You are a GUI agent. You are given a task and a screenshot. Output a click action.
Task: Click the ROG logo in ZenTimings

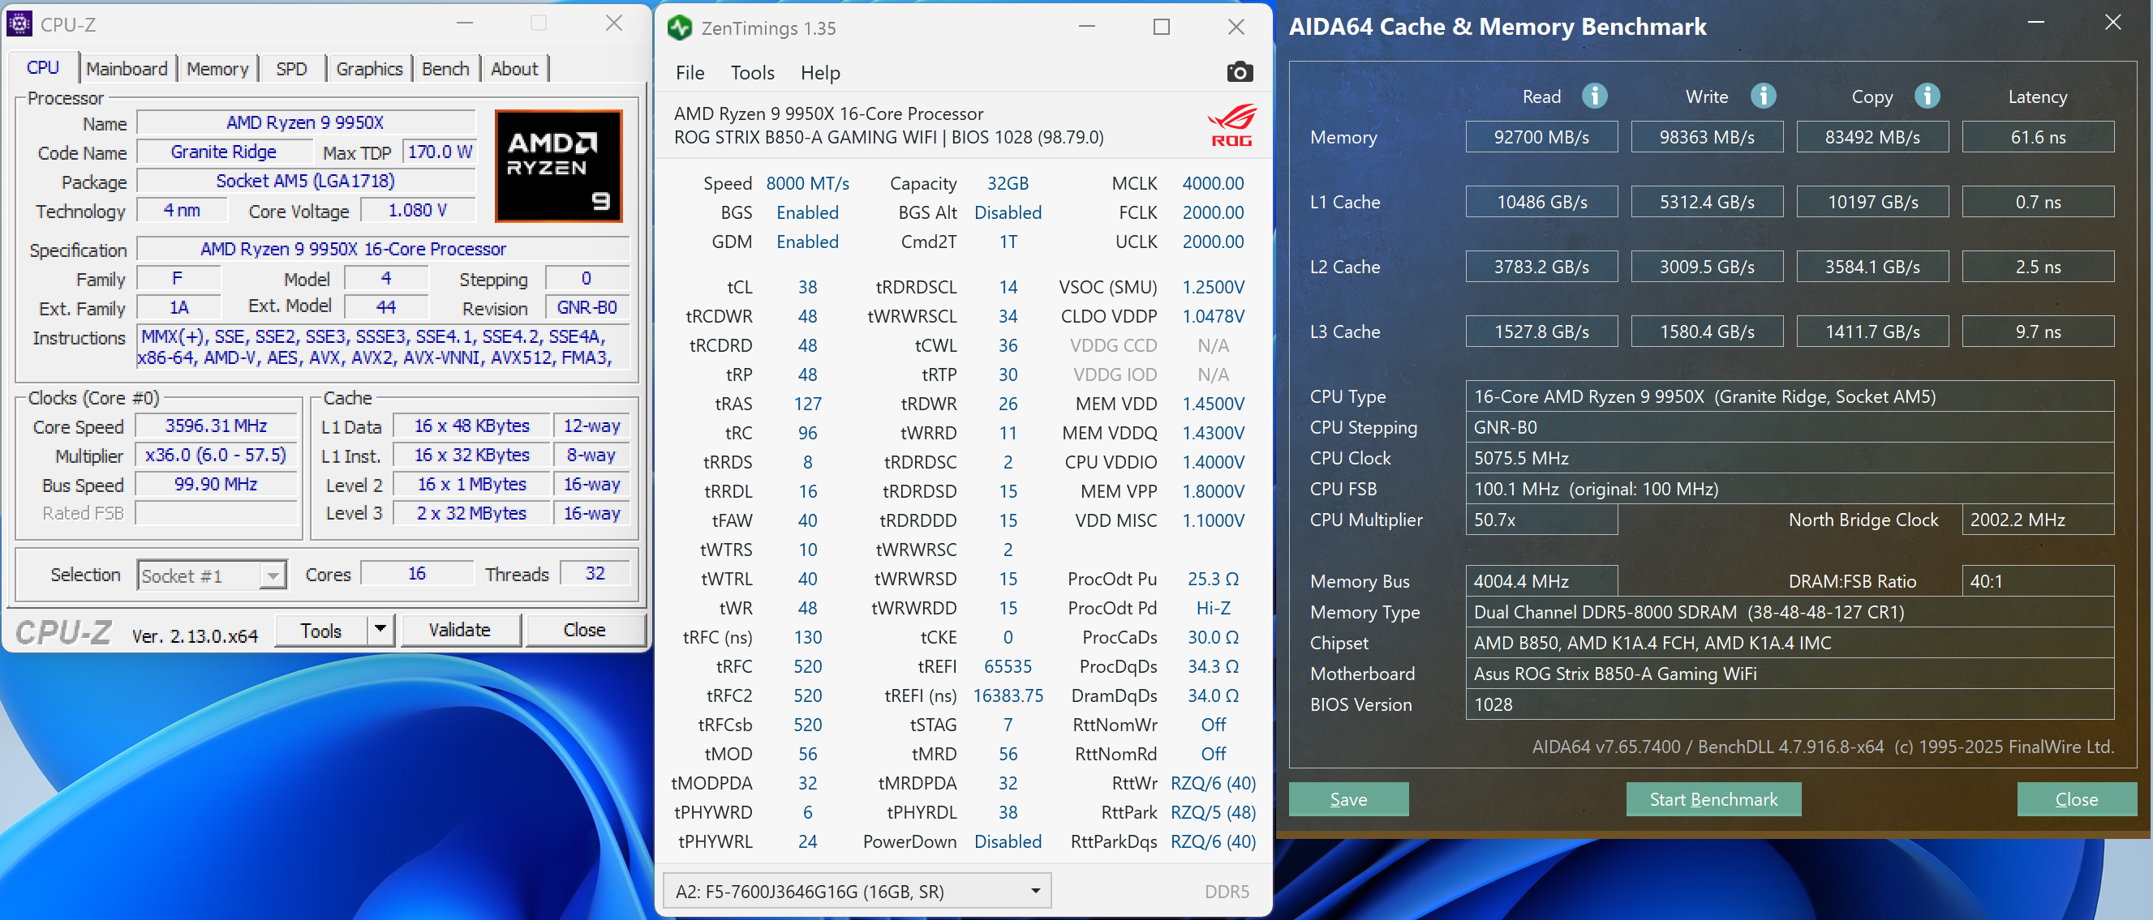(x=1232, y=125)
